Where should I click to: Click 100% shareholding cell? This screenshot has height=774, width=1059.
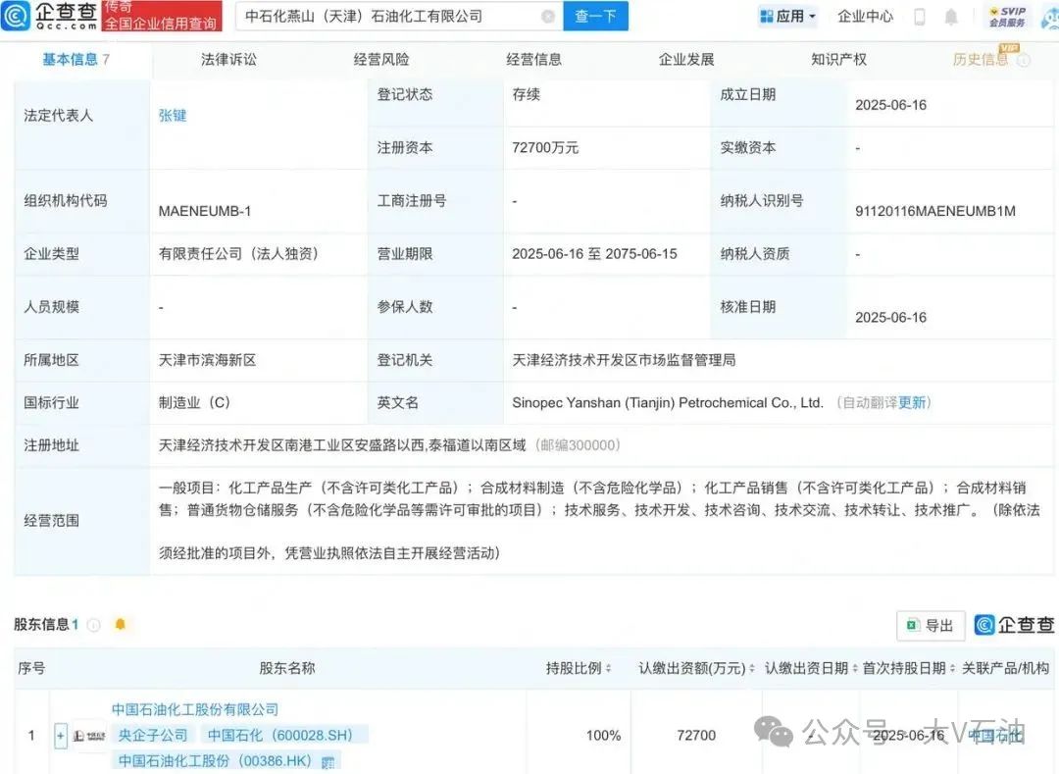click(603, 735)
